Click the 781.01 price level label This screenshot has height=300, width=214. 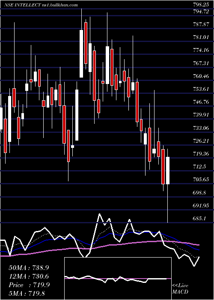point(201,37)
